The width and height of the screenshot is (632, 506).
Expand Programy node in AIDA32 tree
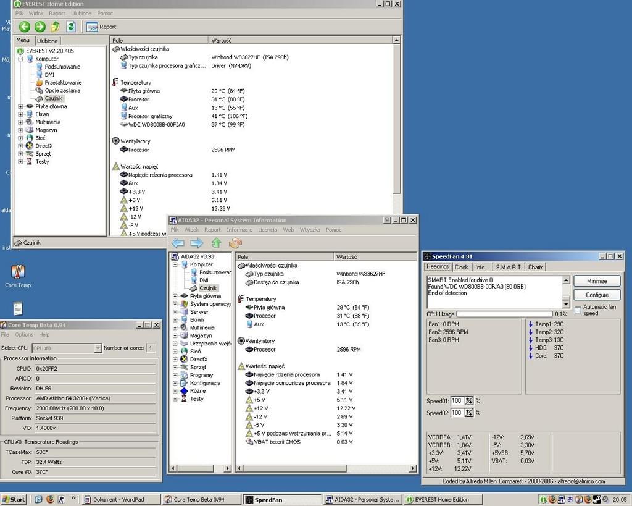coord(175,375)
